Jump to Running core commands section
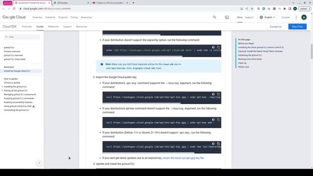This screenshot has width=313, height=176. click(250, 59)
